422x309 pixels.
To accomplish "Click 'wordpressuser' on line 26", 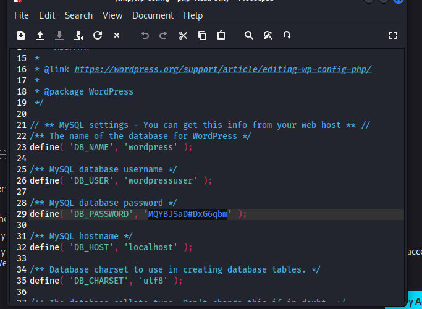I will click(x=161, y=181).
